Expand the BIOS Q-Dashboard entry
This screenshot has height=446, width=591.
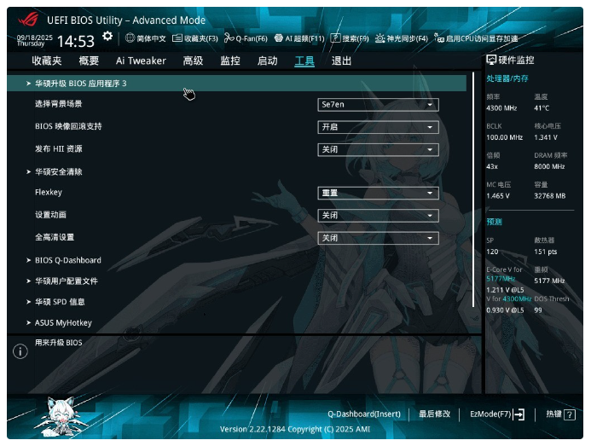pyautogui.click(x=68, y=260)
